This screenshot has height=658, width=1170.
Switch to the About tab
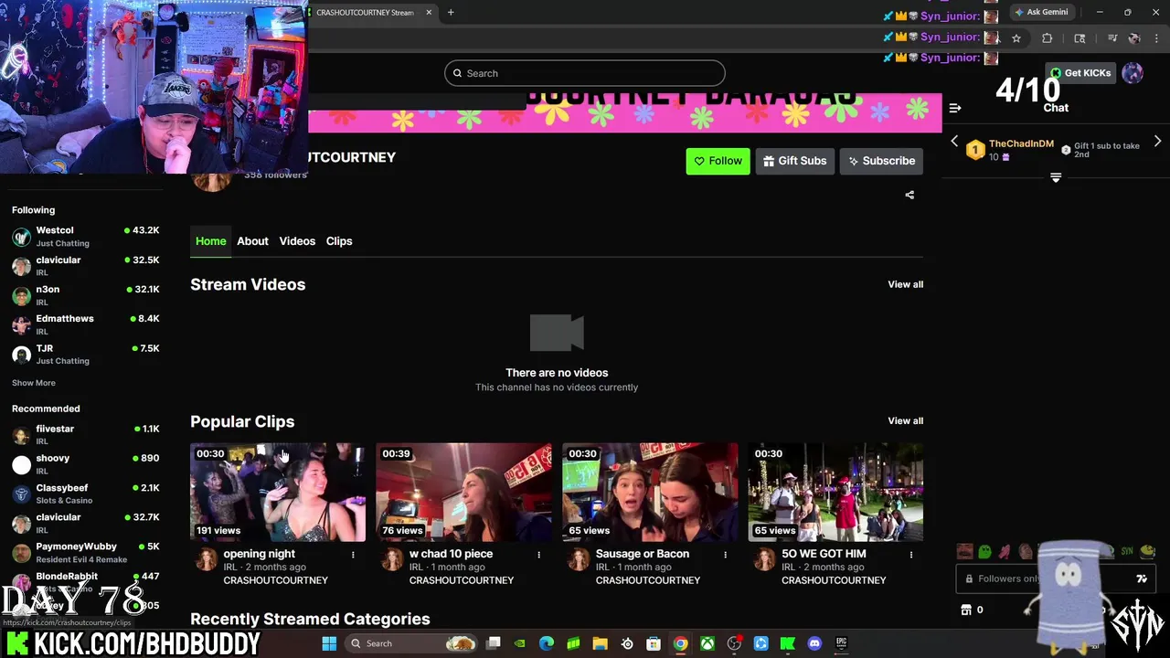point(252,241)
